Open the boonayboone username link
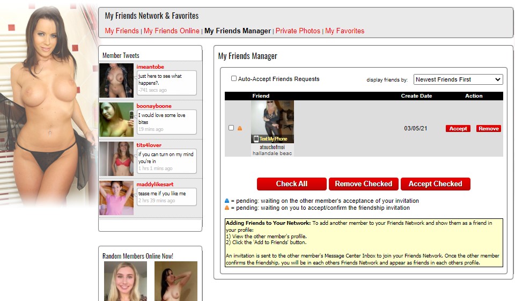Image resolution: width=515 pixels, height=301 pixels. pyautogui.click(x=154, y=106)
